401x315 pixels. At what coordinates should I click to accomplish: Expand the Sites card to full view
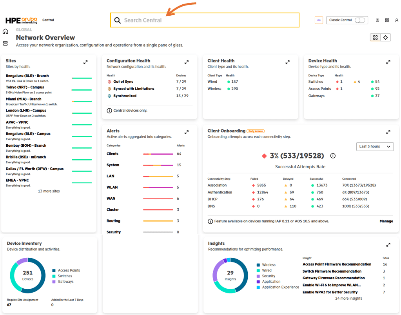coord(85,62)
